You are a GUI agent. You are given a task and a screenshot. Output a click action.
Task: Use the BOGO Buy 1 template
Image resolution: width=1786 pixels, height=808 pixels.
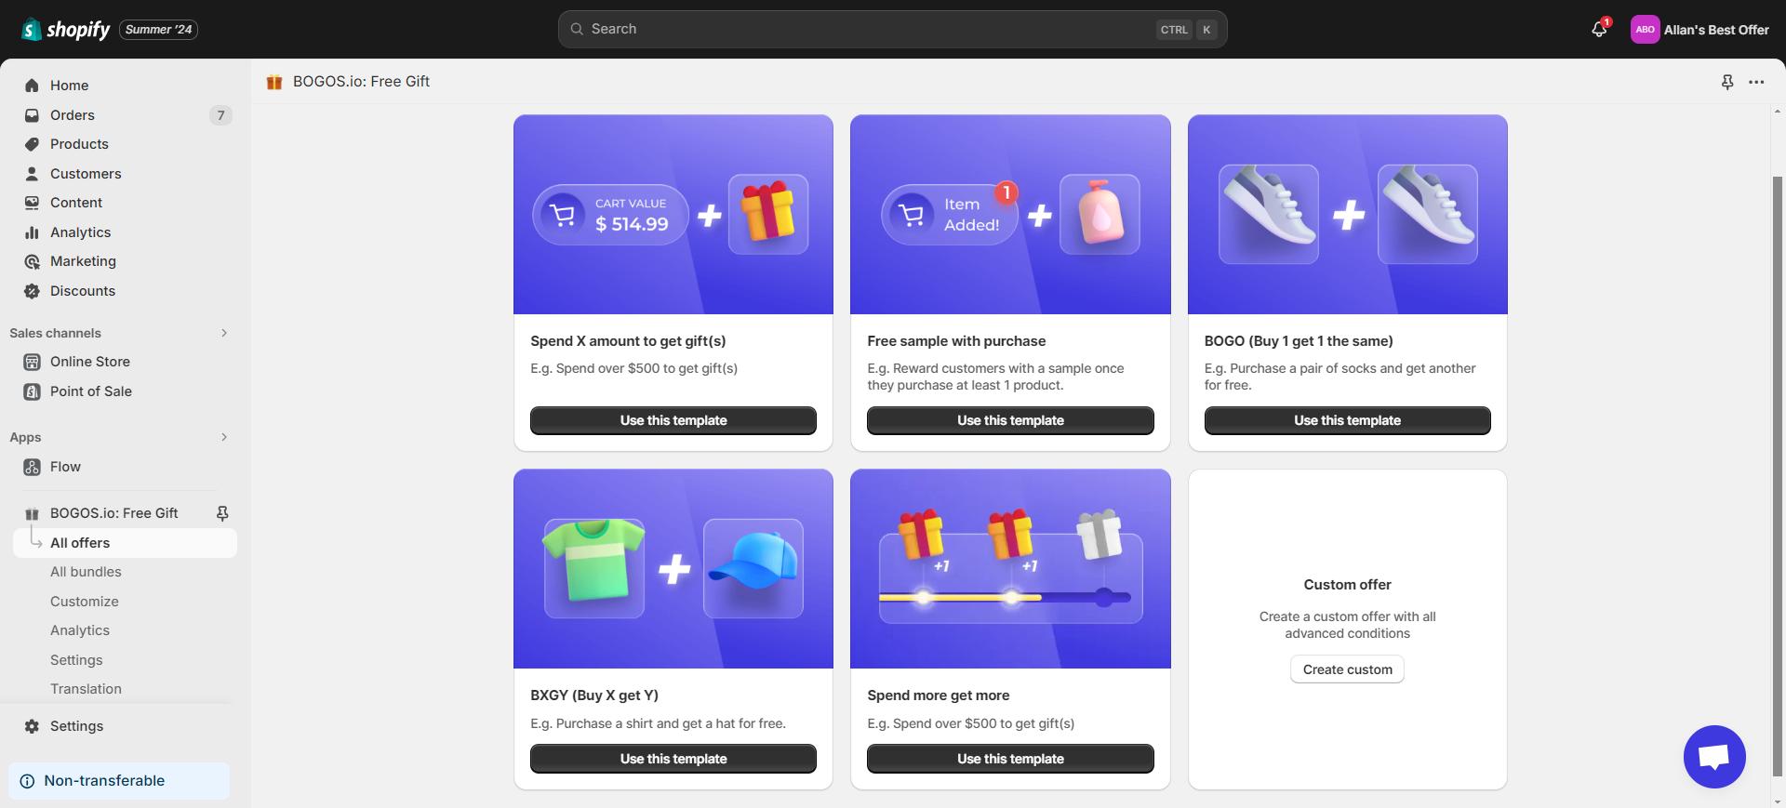click(x=1347, y=420)
